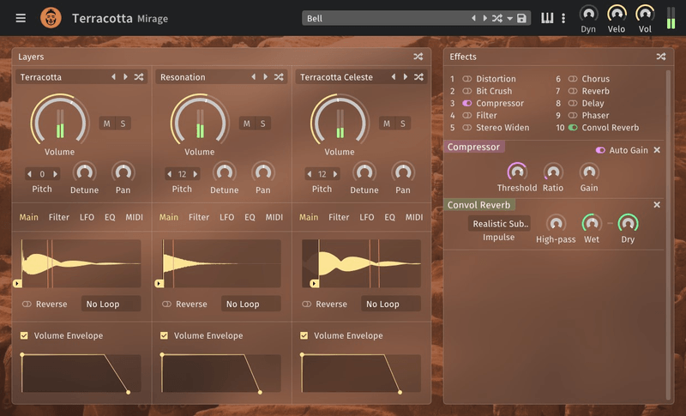This screenshot has width=686, height=416.
Task: Mute the Terracotta layer
Action: click(x=107, y=124)
